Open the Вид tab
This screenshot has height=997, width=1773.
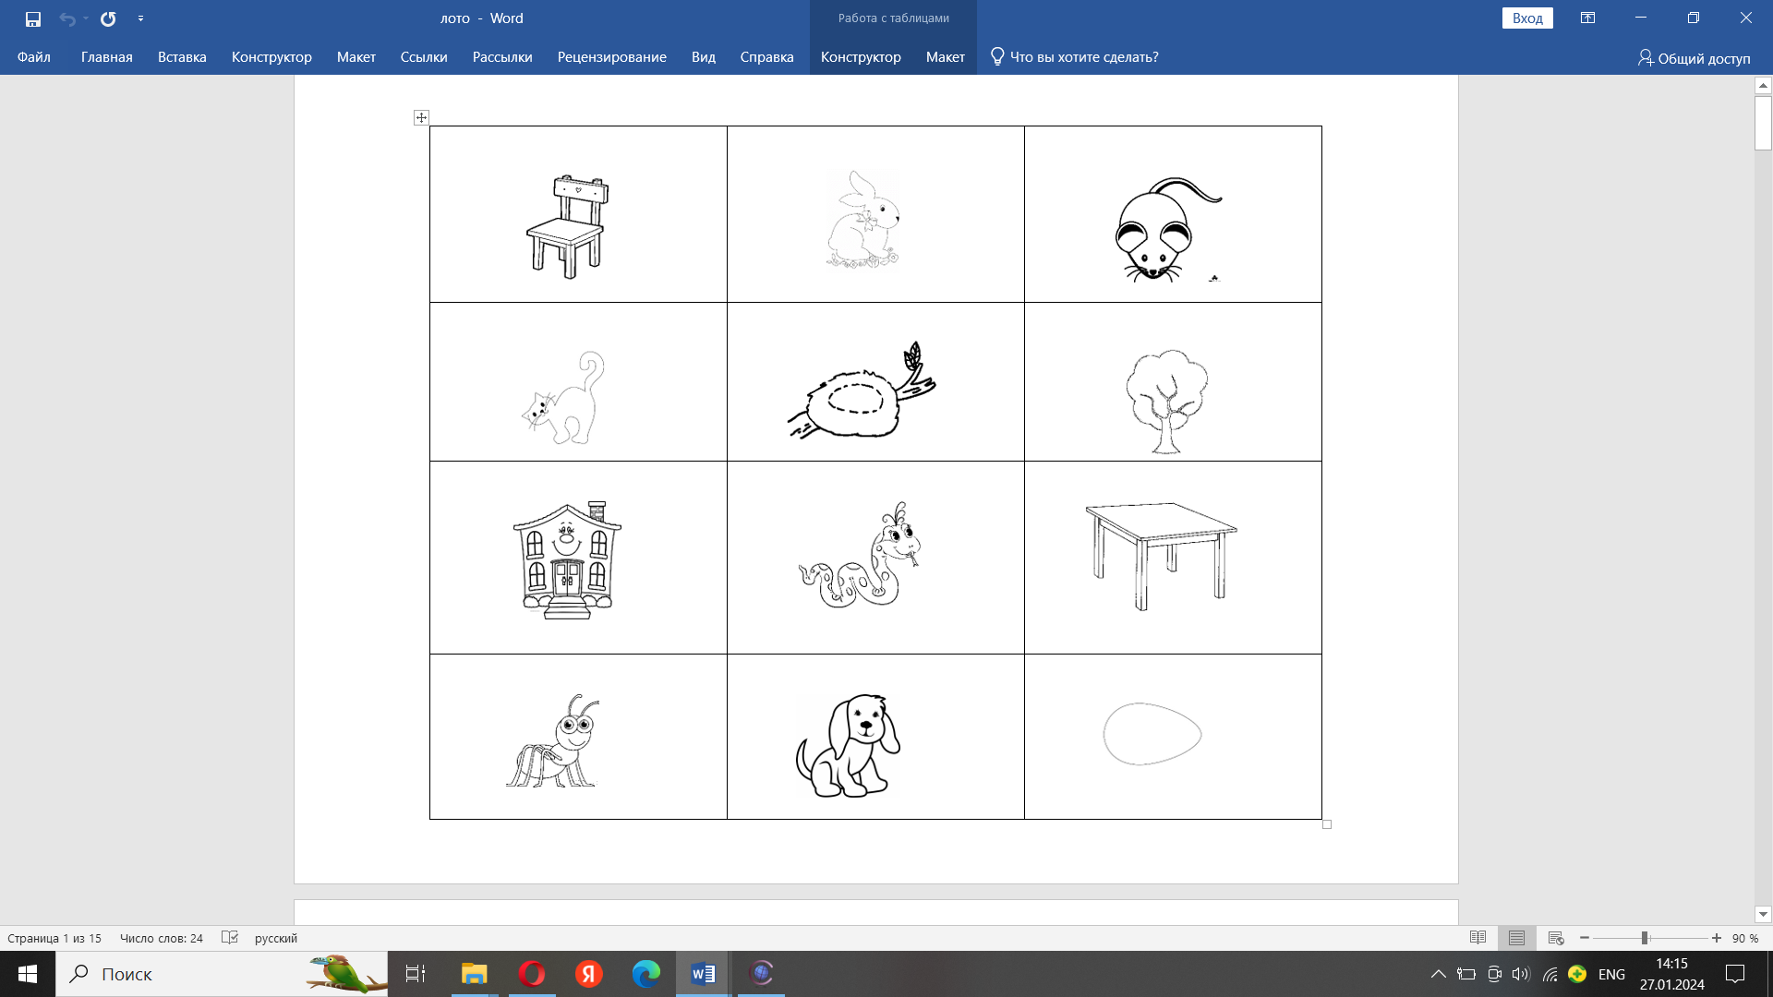click(704, 57)
